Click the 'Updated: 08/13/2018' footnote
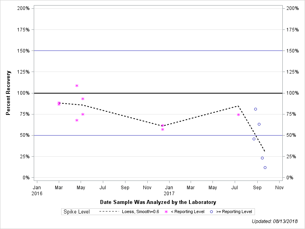Viewport: 305px width, 229px height. pos(275,221)
